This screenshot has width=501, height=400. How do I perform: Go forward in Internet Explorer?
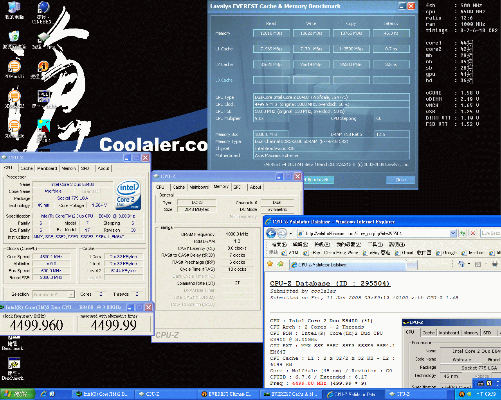(x=282, y=234)
